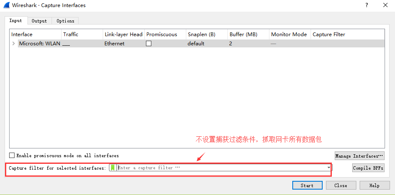Switch to the Output tab
The height and width of the screenshot is (195, 395).
point(39,21)
